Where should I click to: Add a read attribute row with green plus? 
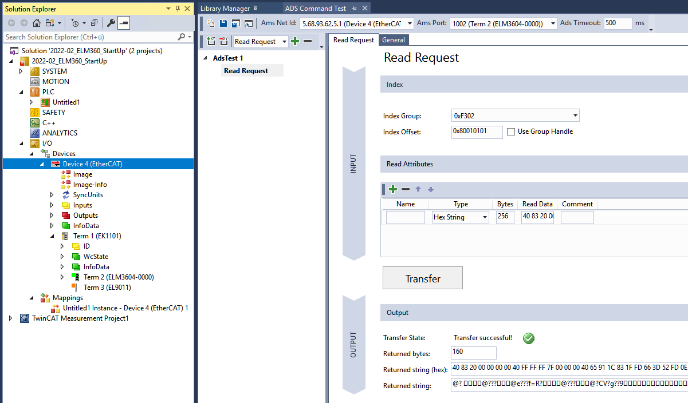click(393, 189)
